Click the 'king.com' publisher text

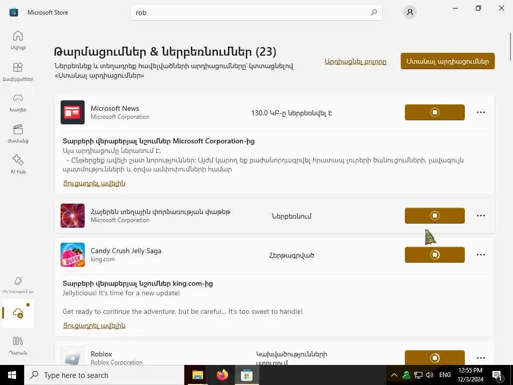pyautogui.click(x=103, y=259)
